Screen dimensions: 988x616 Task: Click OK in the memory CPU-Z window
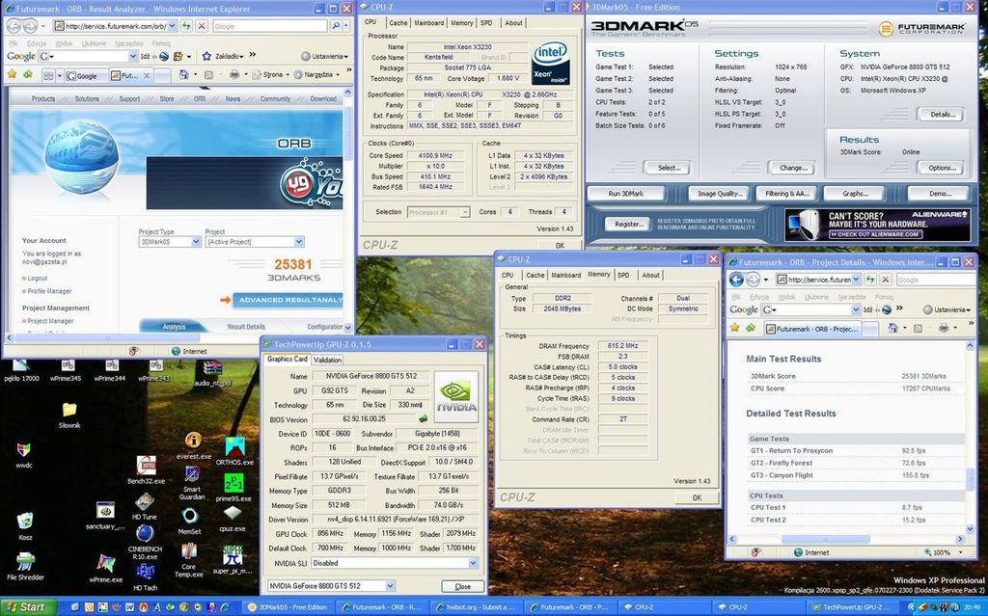point(697,497)
